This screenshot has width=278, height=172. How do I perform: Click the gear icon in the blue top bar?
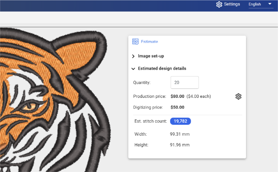click(219, 4)
